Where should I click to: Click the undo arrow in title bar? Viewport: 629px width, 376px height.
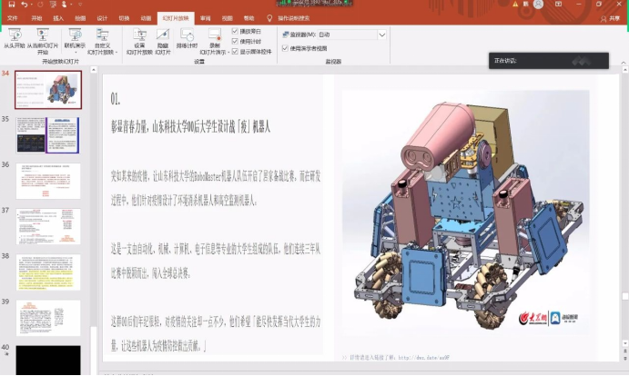point(25,5)
